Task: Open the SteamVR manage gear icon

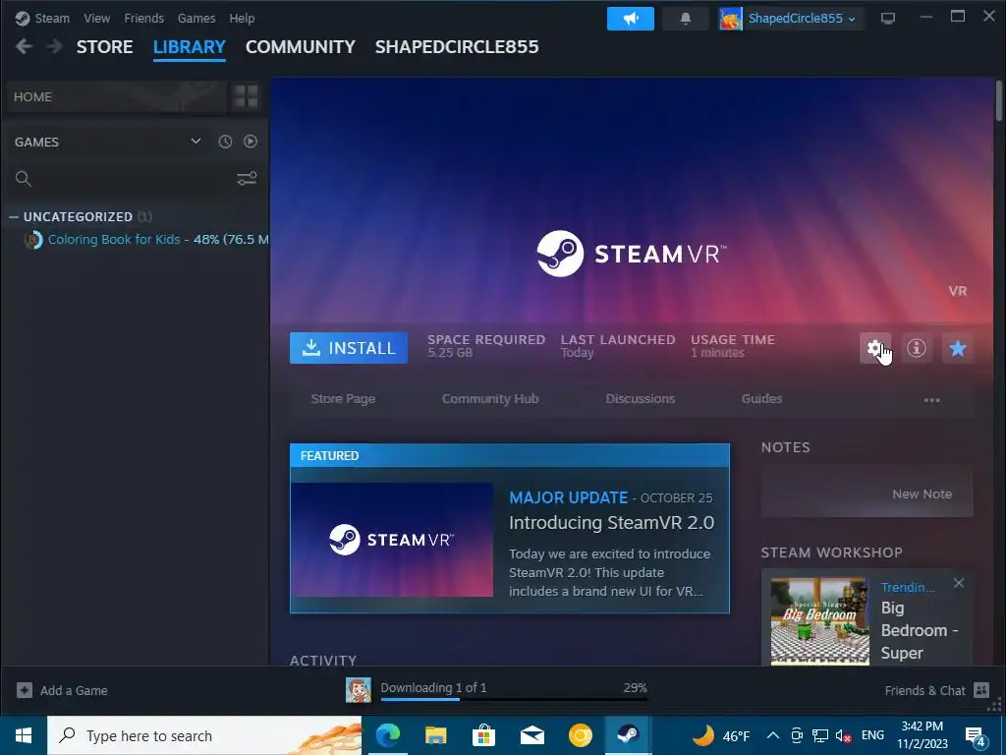Action: coord(874,348)
